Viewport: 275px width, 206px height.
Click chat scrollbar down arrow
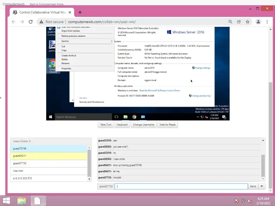[263, 179]
